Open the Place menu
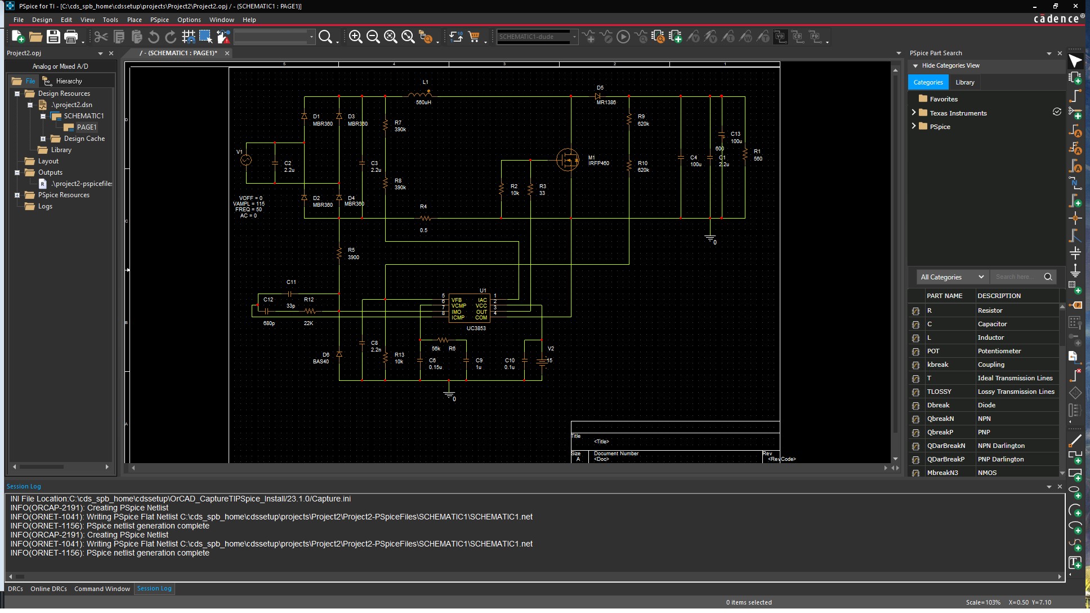Screen dimensions: 1090x613 (x=135, y=20)
